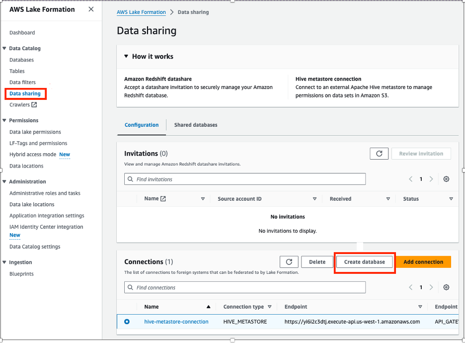Screen dimensions: 465x343
Task: Open Administrative roles and tasks
Action: (45, 193)
